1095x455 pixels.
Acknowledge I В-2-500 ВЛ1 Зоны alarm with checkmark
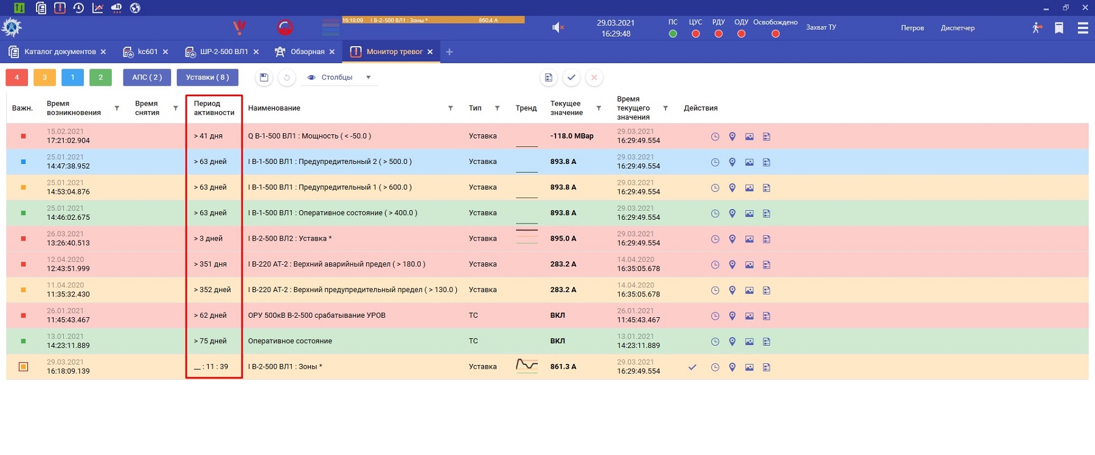(x=692, y=367)
